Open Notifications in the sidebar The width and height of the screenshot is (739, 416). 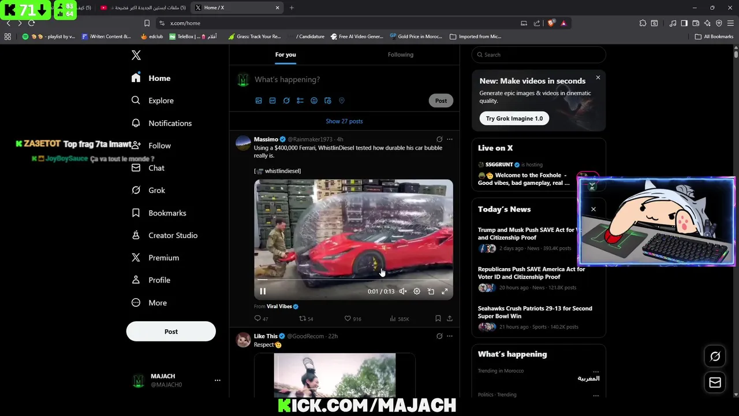click(162, 123)
